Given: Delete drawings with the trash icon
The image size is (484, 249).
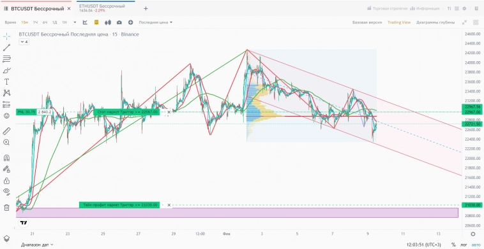Looking at the screenshot, I should [x=6, y=208].
